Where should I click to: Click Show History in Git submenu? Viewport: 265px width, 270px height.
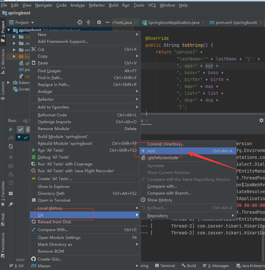[188, 200]
